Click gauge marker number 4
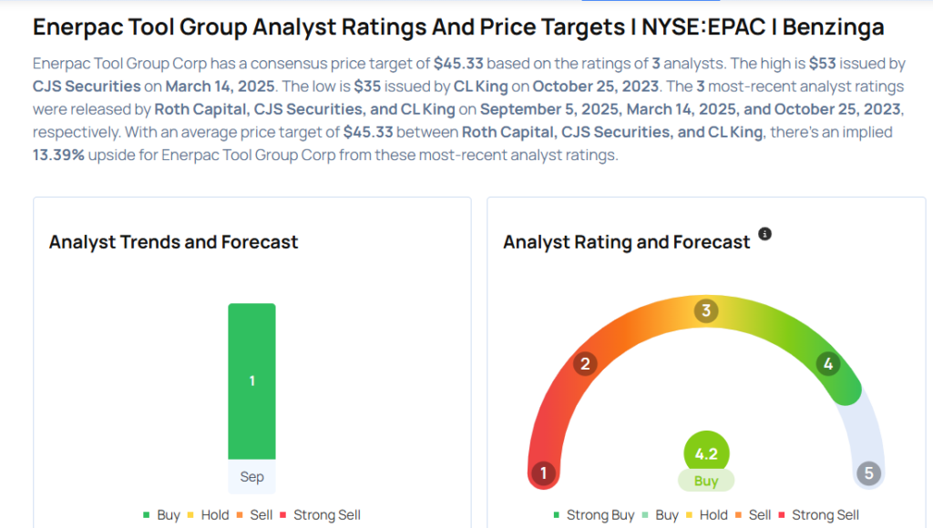The image size is (933, 528). tap(827, 364)
